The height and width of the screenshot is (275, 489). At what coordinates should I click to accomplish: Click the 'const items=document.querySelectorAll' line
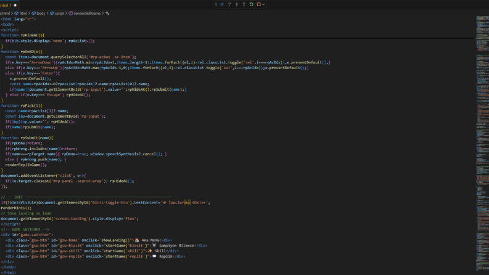70,57
